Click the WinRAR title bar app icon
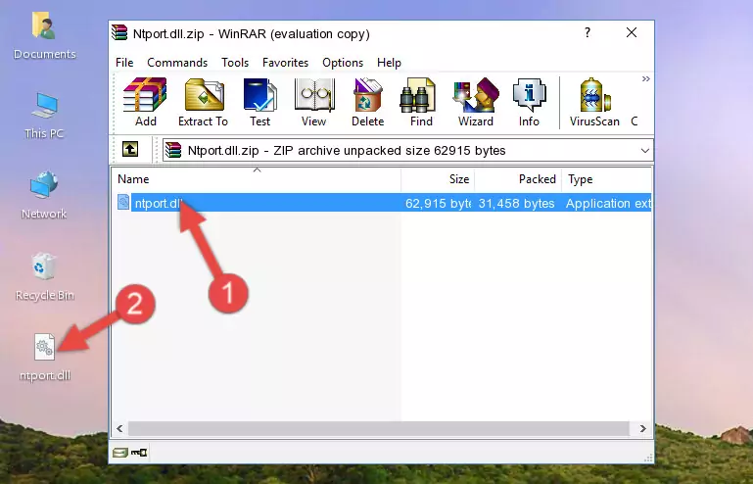 coord(119,32)
